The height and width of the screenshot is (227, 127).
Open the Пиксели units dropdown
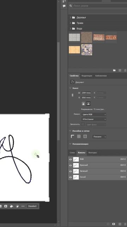[99, 137]
